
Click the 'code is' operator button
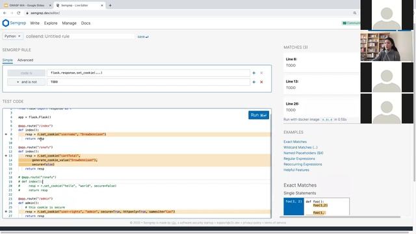[26, 73]
